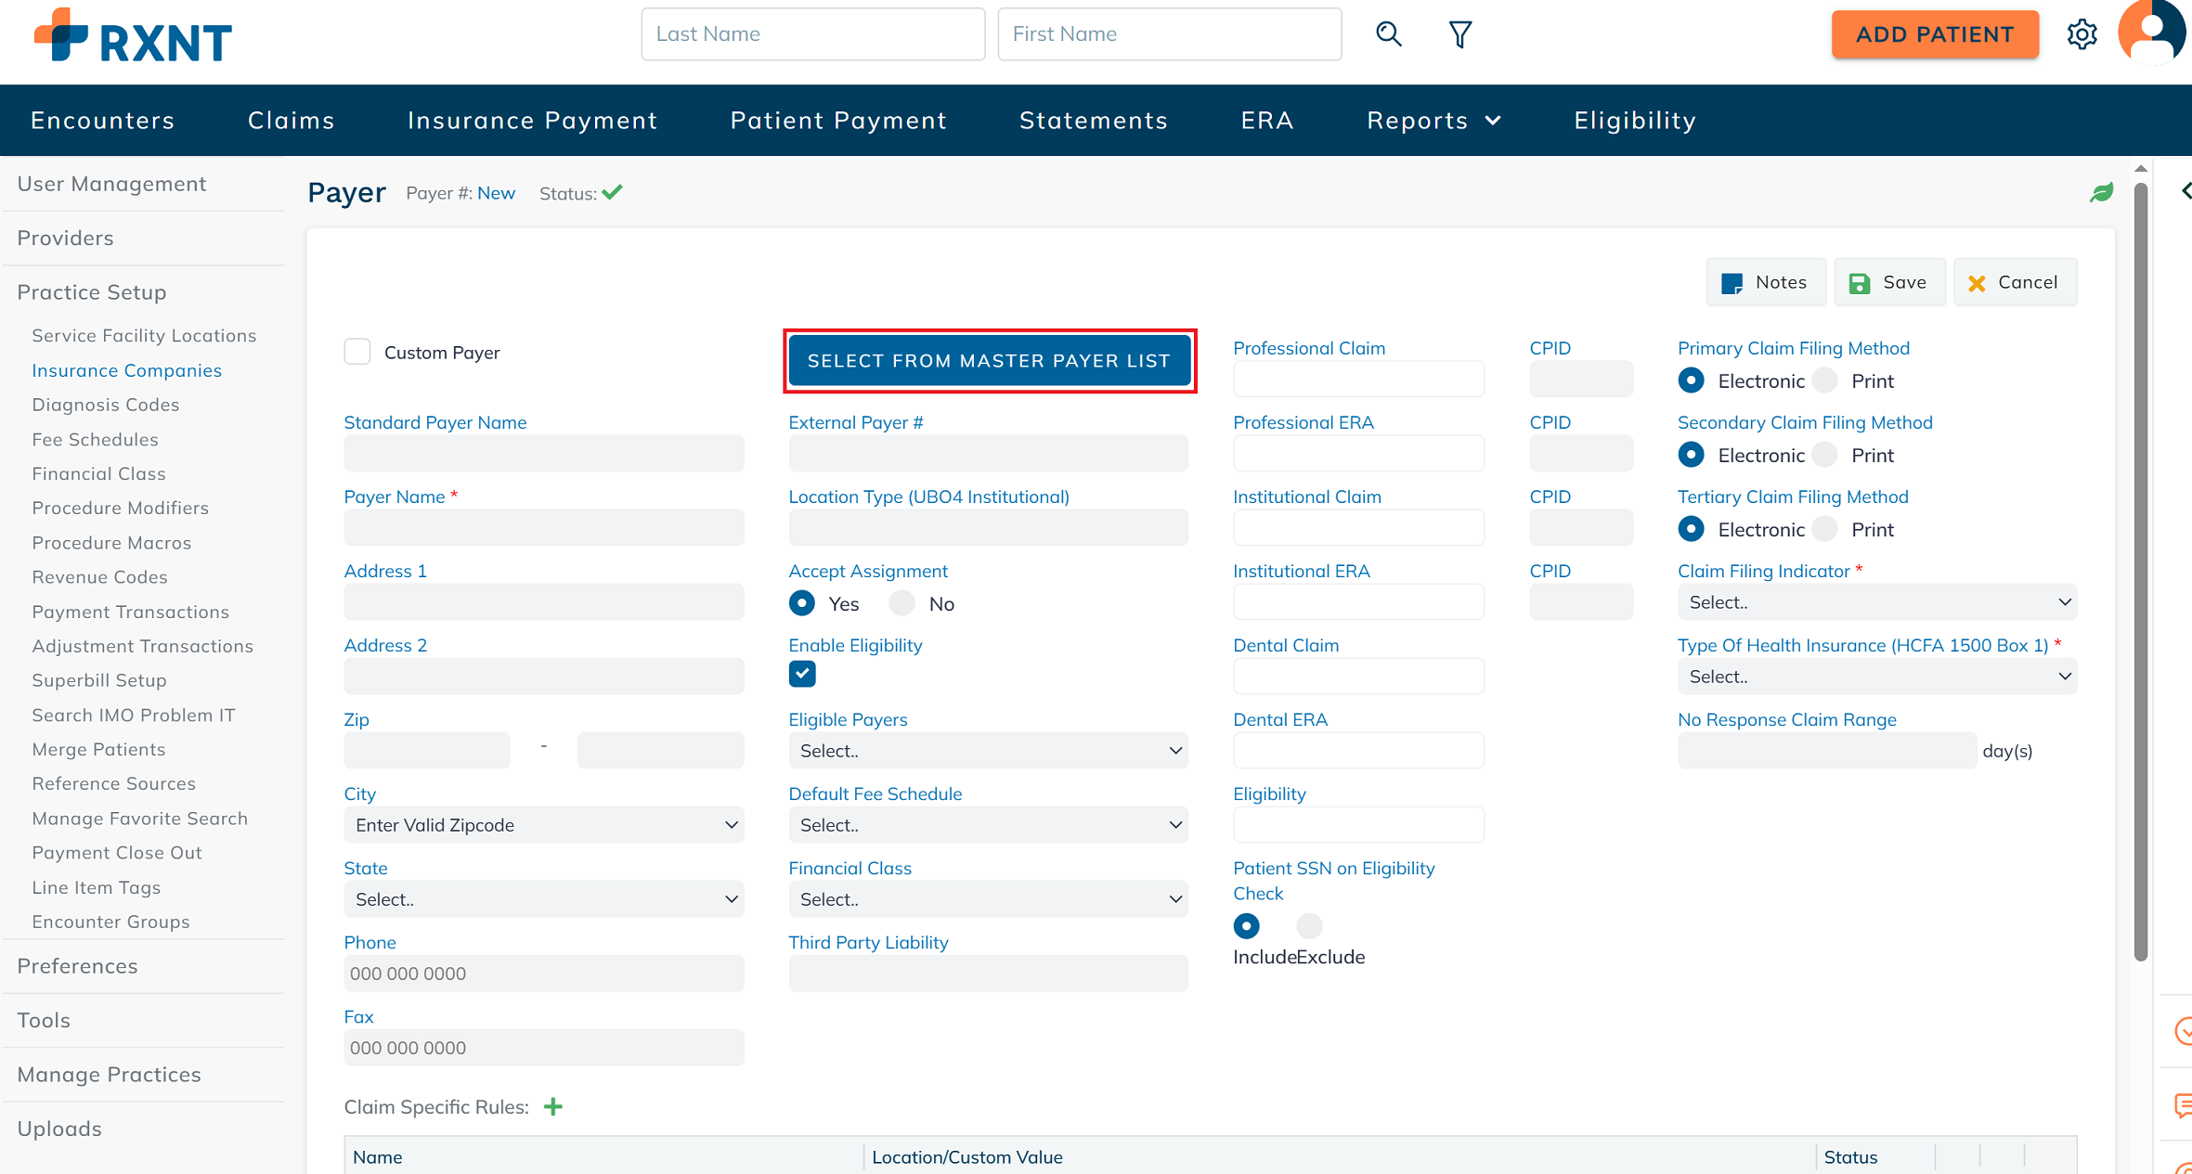Uncheck the Enable Eligibility checkbox
Image resolution: width=2192 pixels, height=1174 pixels.
802,674
